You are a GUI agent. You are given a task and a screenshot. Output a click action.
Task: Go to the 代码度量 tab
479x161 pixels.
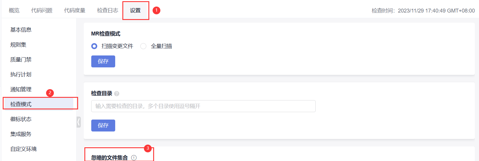click(75, 10)
